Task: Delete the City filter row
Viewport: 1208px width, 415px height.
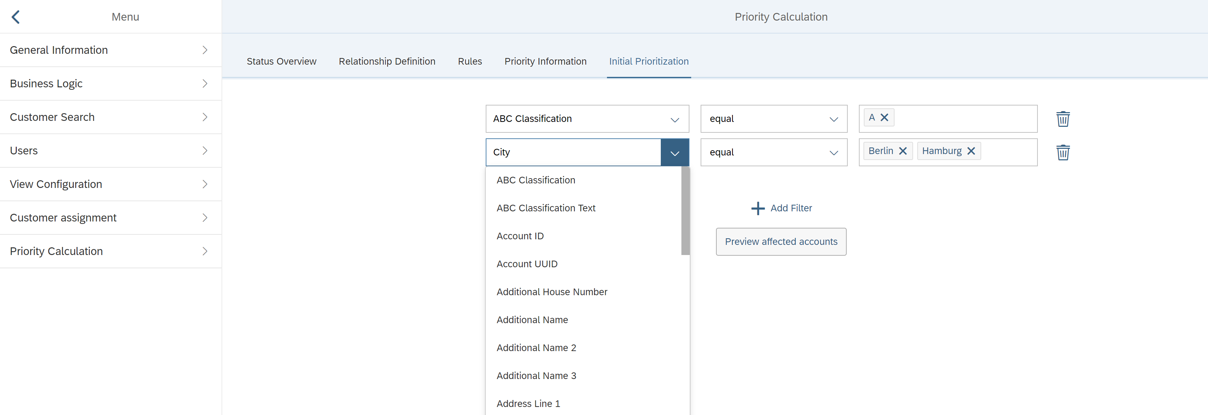Action: coord(1063,152)
